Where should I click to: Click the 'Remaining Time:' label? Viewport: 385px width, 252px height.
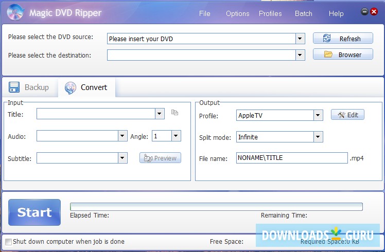click(x=284, y=215)
